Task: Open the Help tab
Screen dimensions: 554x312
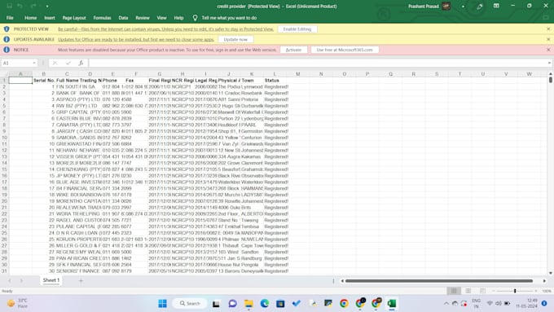Action: coord(178,18)
